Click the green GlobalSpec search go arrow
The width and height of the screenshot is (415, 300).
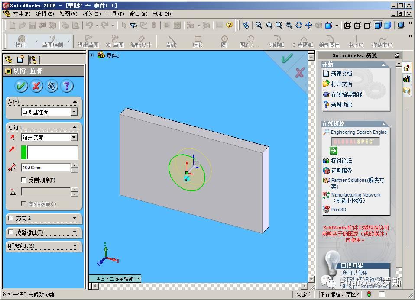point(334,151)
